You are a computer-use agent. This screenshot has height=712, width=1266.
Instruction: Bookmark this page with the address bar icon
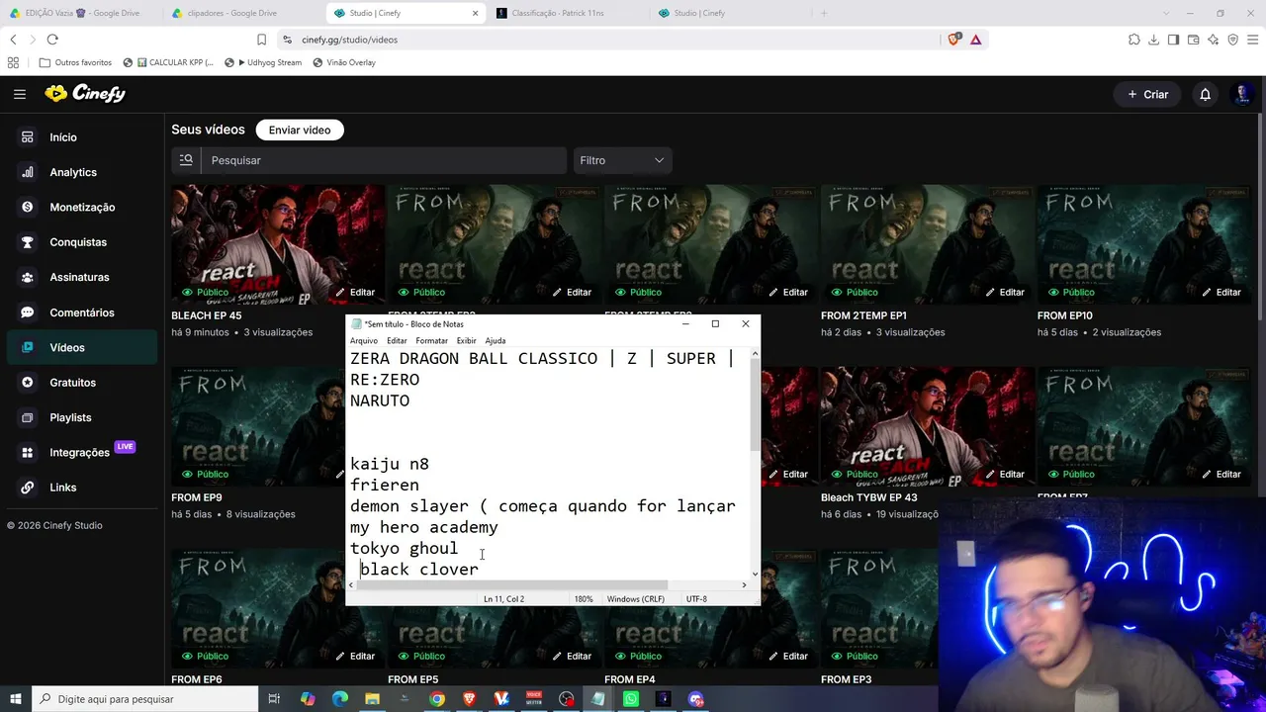click(261, 40)
